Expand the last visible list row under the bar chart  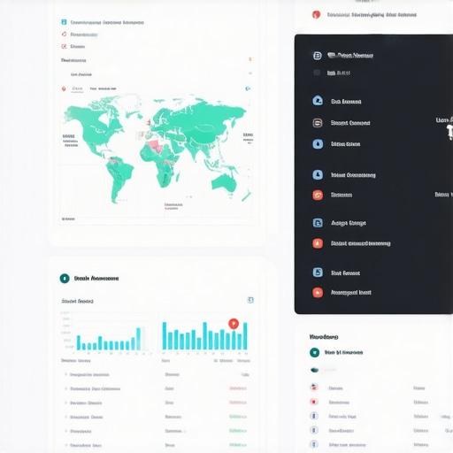tap(66, 445)
